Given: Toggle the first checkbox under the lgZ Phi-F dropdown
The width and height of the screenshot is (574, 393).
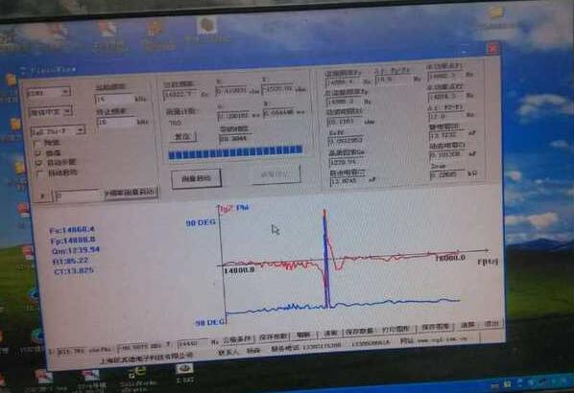Looking at the screenshot, I should tap(37, 143).
